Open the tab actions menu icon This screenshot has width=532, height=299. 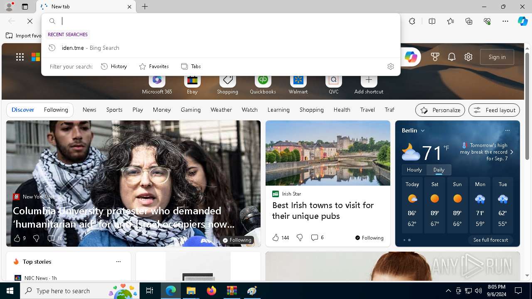[x=25, y=7]
